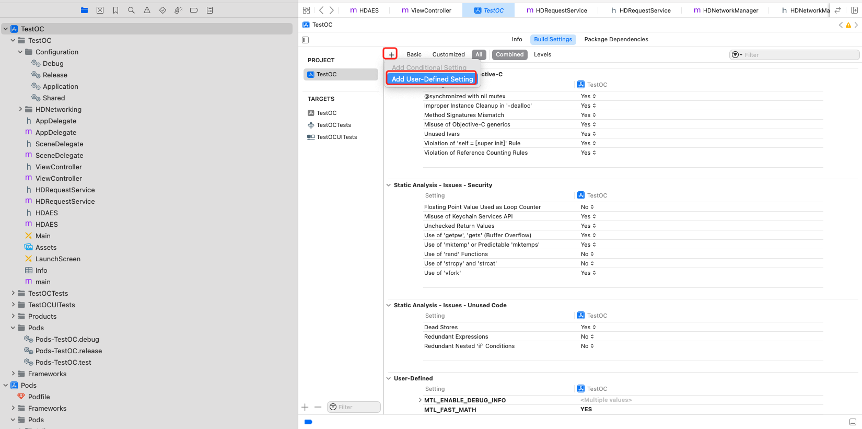This screenshot has width=862, height=429.
Task: Open the Test navigator diamond icon
Action: (x=162, y=10)
